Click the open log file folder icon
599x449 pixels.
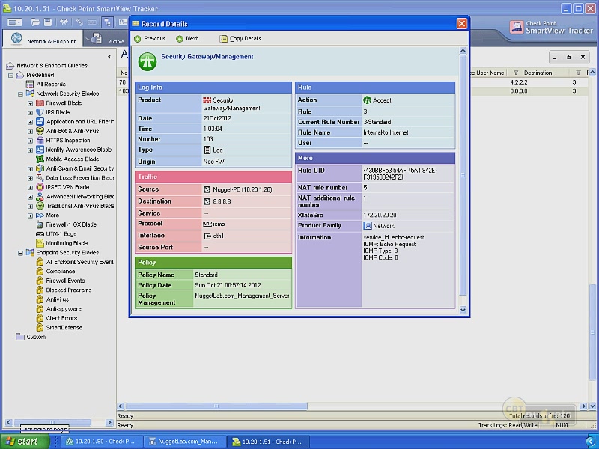tap(35, 22)
